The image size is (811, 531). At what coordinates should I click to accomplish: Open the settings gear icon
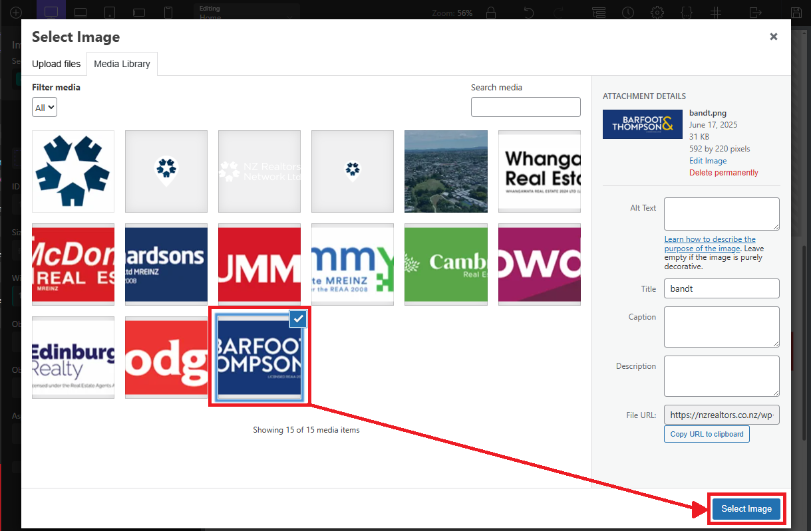[x=657, y=13]
